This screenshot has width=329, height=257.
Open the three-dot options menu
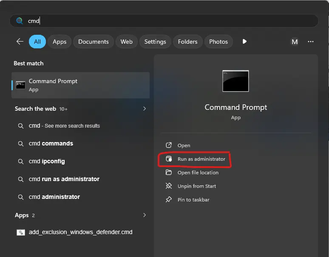(311, 42)
